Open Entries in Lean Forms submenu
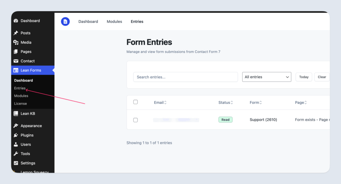The height and width of the screenshot is (184, 341). click(20, 88)
